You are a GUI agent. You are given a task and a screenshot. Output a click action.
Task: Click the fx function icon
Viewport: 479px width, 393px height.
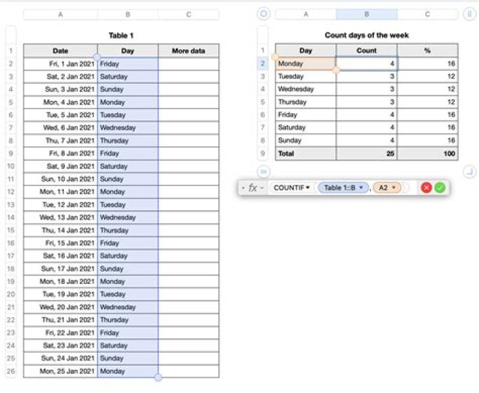(253, 188)
